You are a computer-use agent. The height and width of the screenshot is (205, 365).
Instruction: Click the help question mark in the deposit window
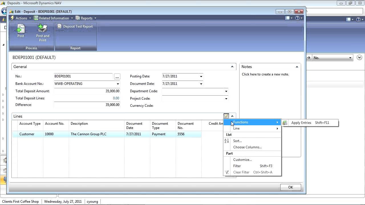click(x=297, y=18)
